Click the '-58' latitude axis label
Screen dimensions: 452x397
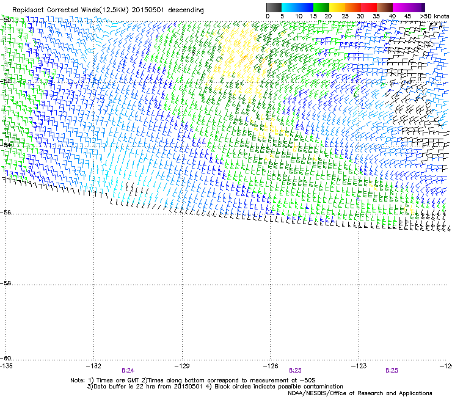tap(5, 283)
